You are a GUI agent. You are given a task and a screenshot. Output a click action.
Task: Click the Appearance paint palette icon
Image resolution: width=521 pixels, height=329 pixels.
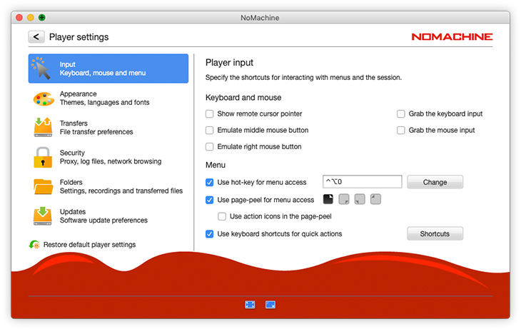44,98
